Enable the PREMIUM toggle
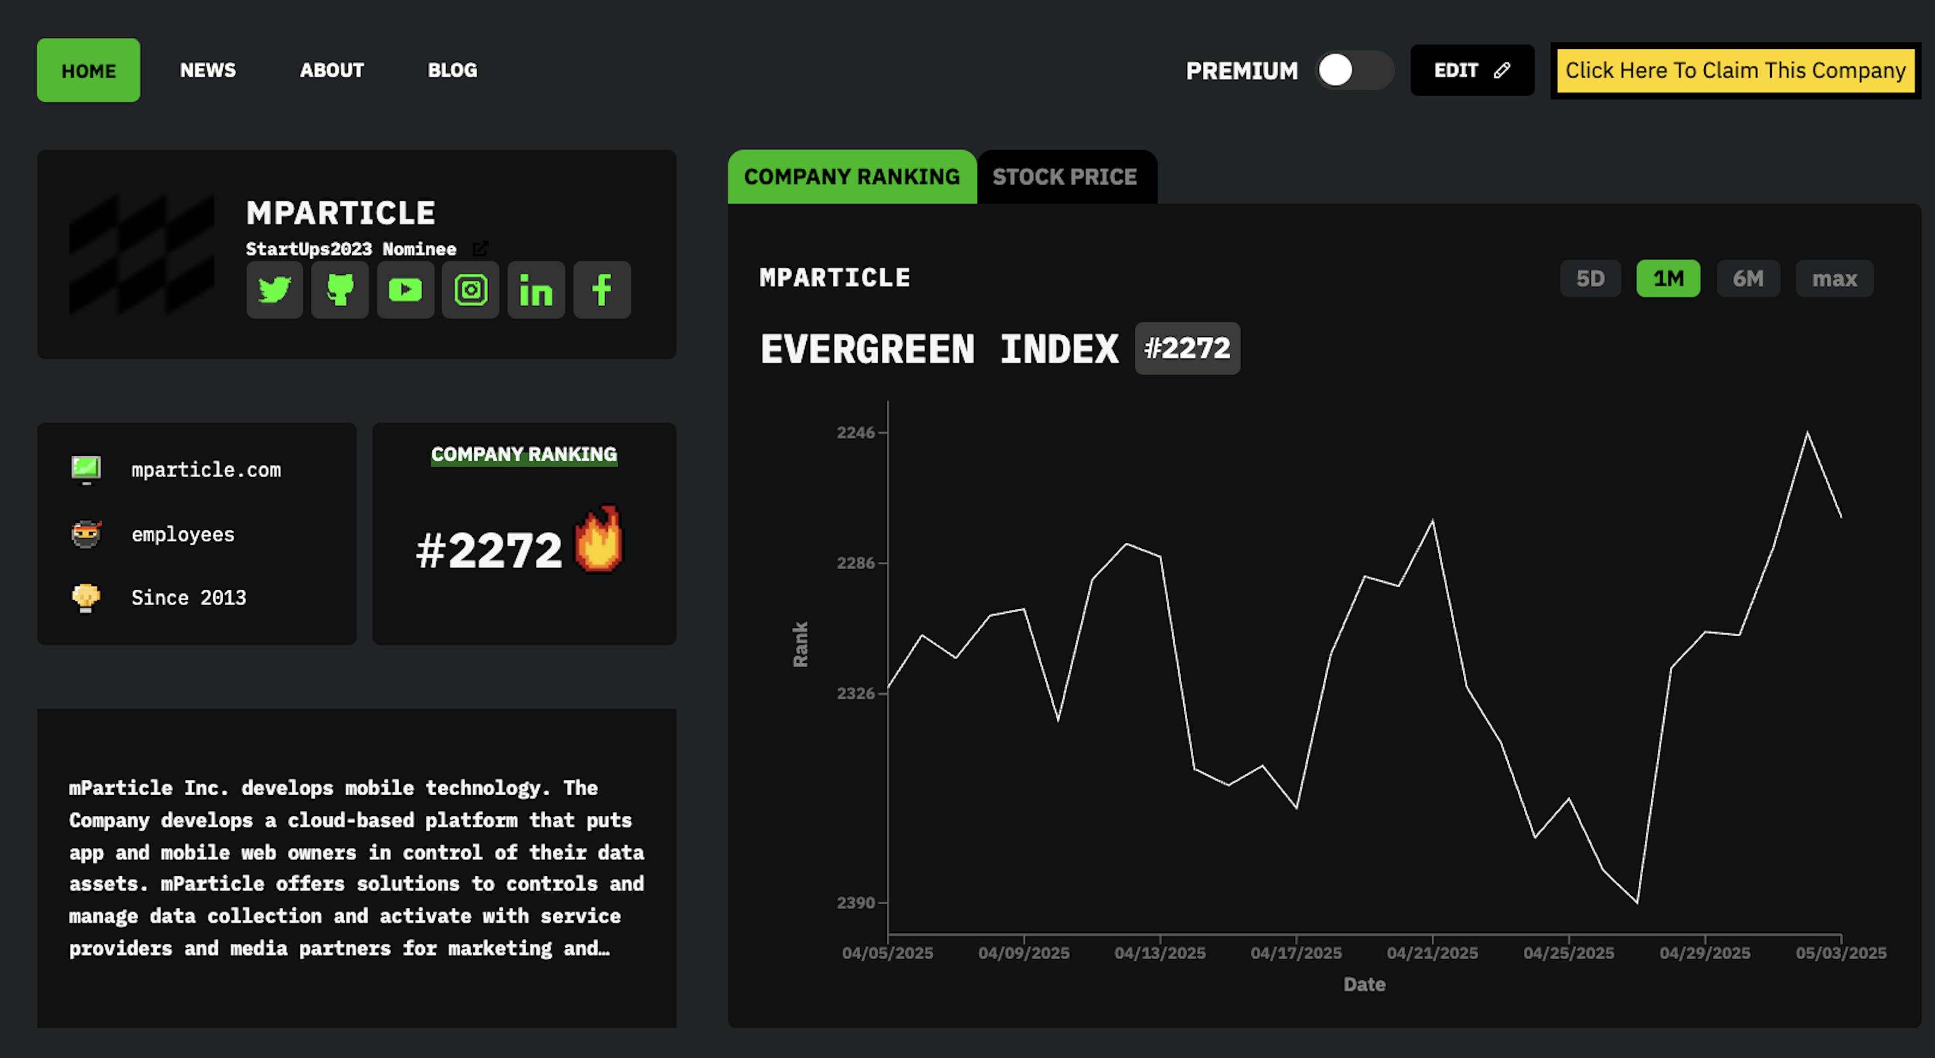This screenshot has height=1058, width=1935. 1354,70
